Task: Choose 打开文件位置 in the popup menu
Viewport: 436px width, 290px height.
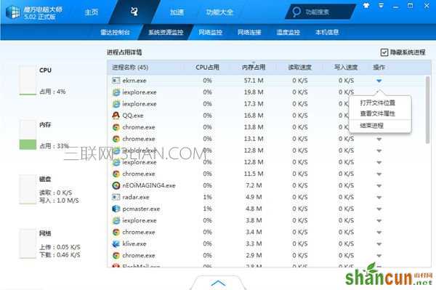Action: click(378, 103)
